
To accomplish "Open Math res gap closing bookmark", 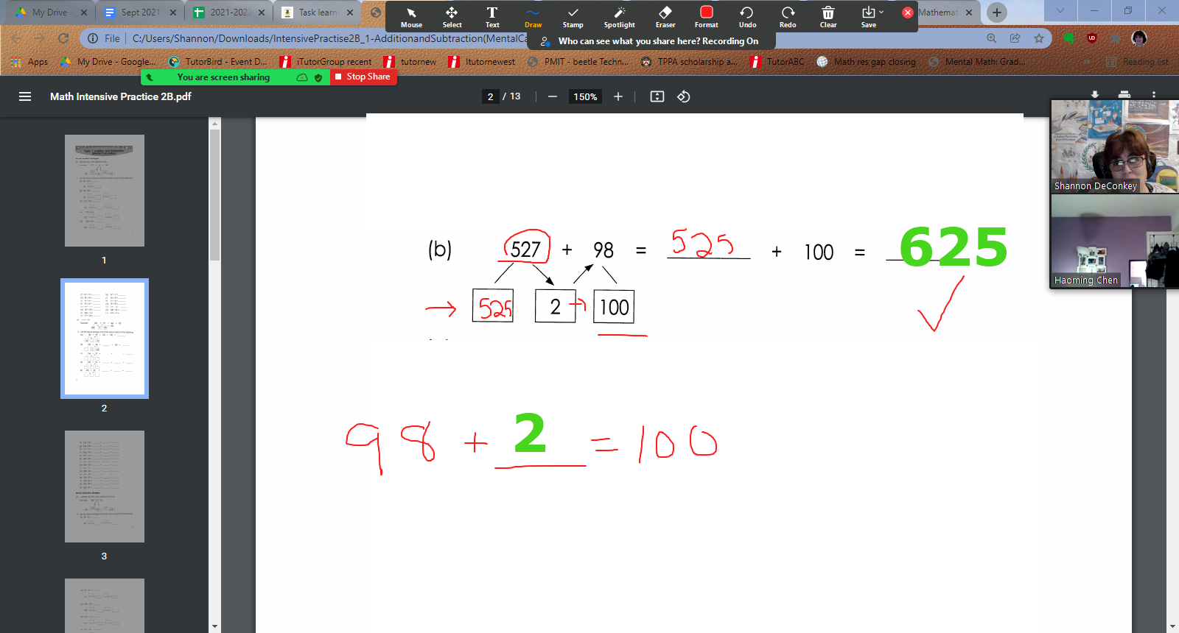I will coord(866,62).
